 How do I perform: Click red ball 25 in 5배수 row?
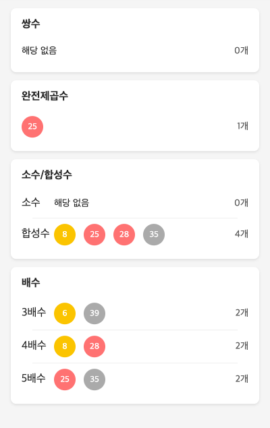[65, 379]
